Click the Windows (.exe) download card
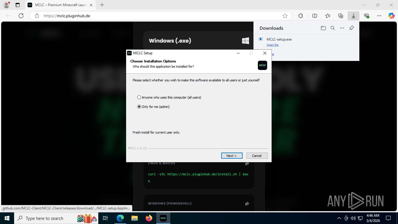The width and height of the screenshot is (398, 224). [x=198, y=41]
